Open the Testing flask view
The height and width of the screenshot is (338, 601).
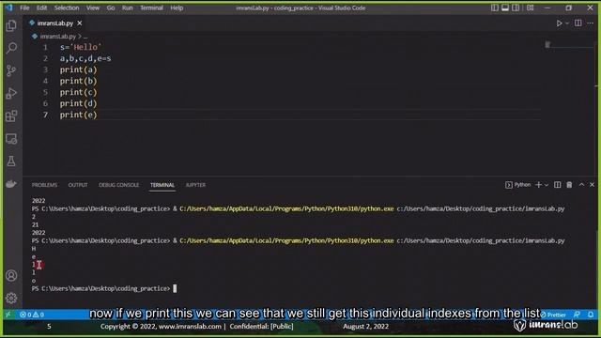(11, 161)
